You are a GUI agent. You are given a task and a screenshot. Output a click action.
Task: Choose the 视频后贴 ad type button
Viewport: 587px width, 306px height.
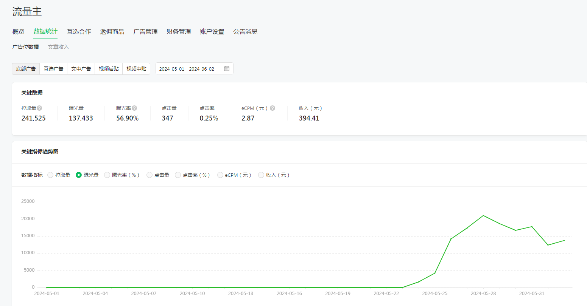(109, 69)
